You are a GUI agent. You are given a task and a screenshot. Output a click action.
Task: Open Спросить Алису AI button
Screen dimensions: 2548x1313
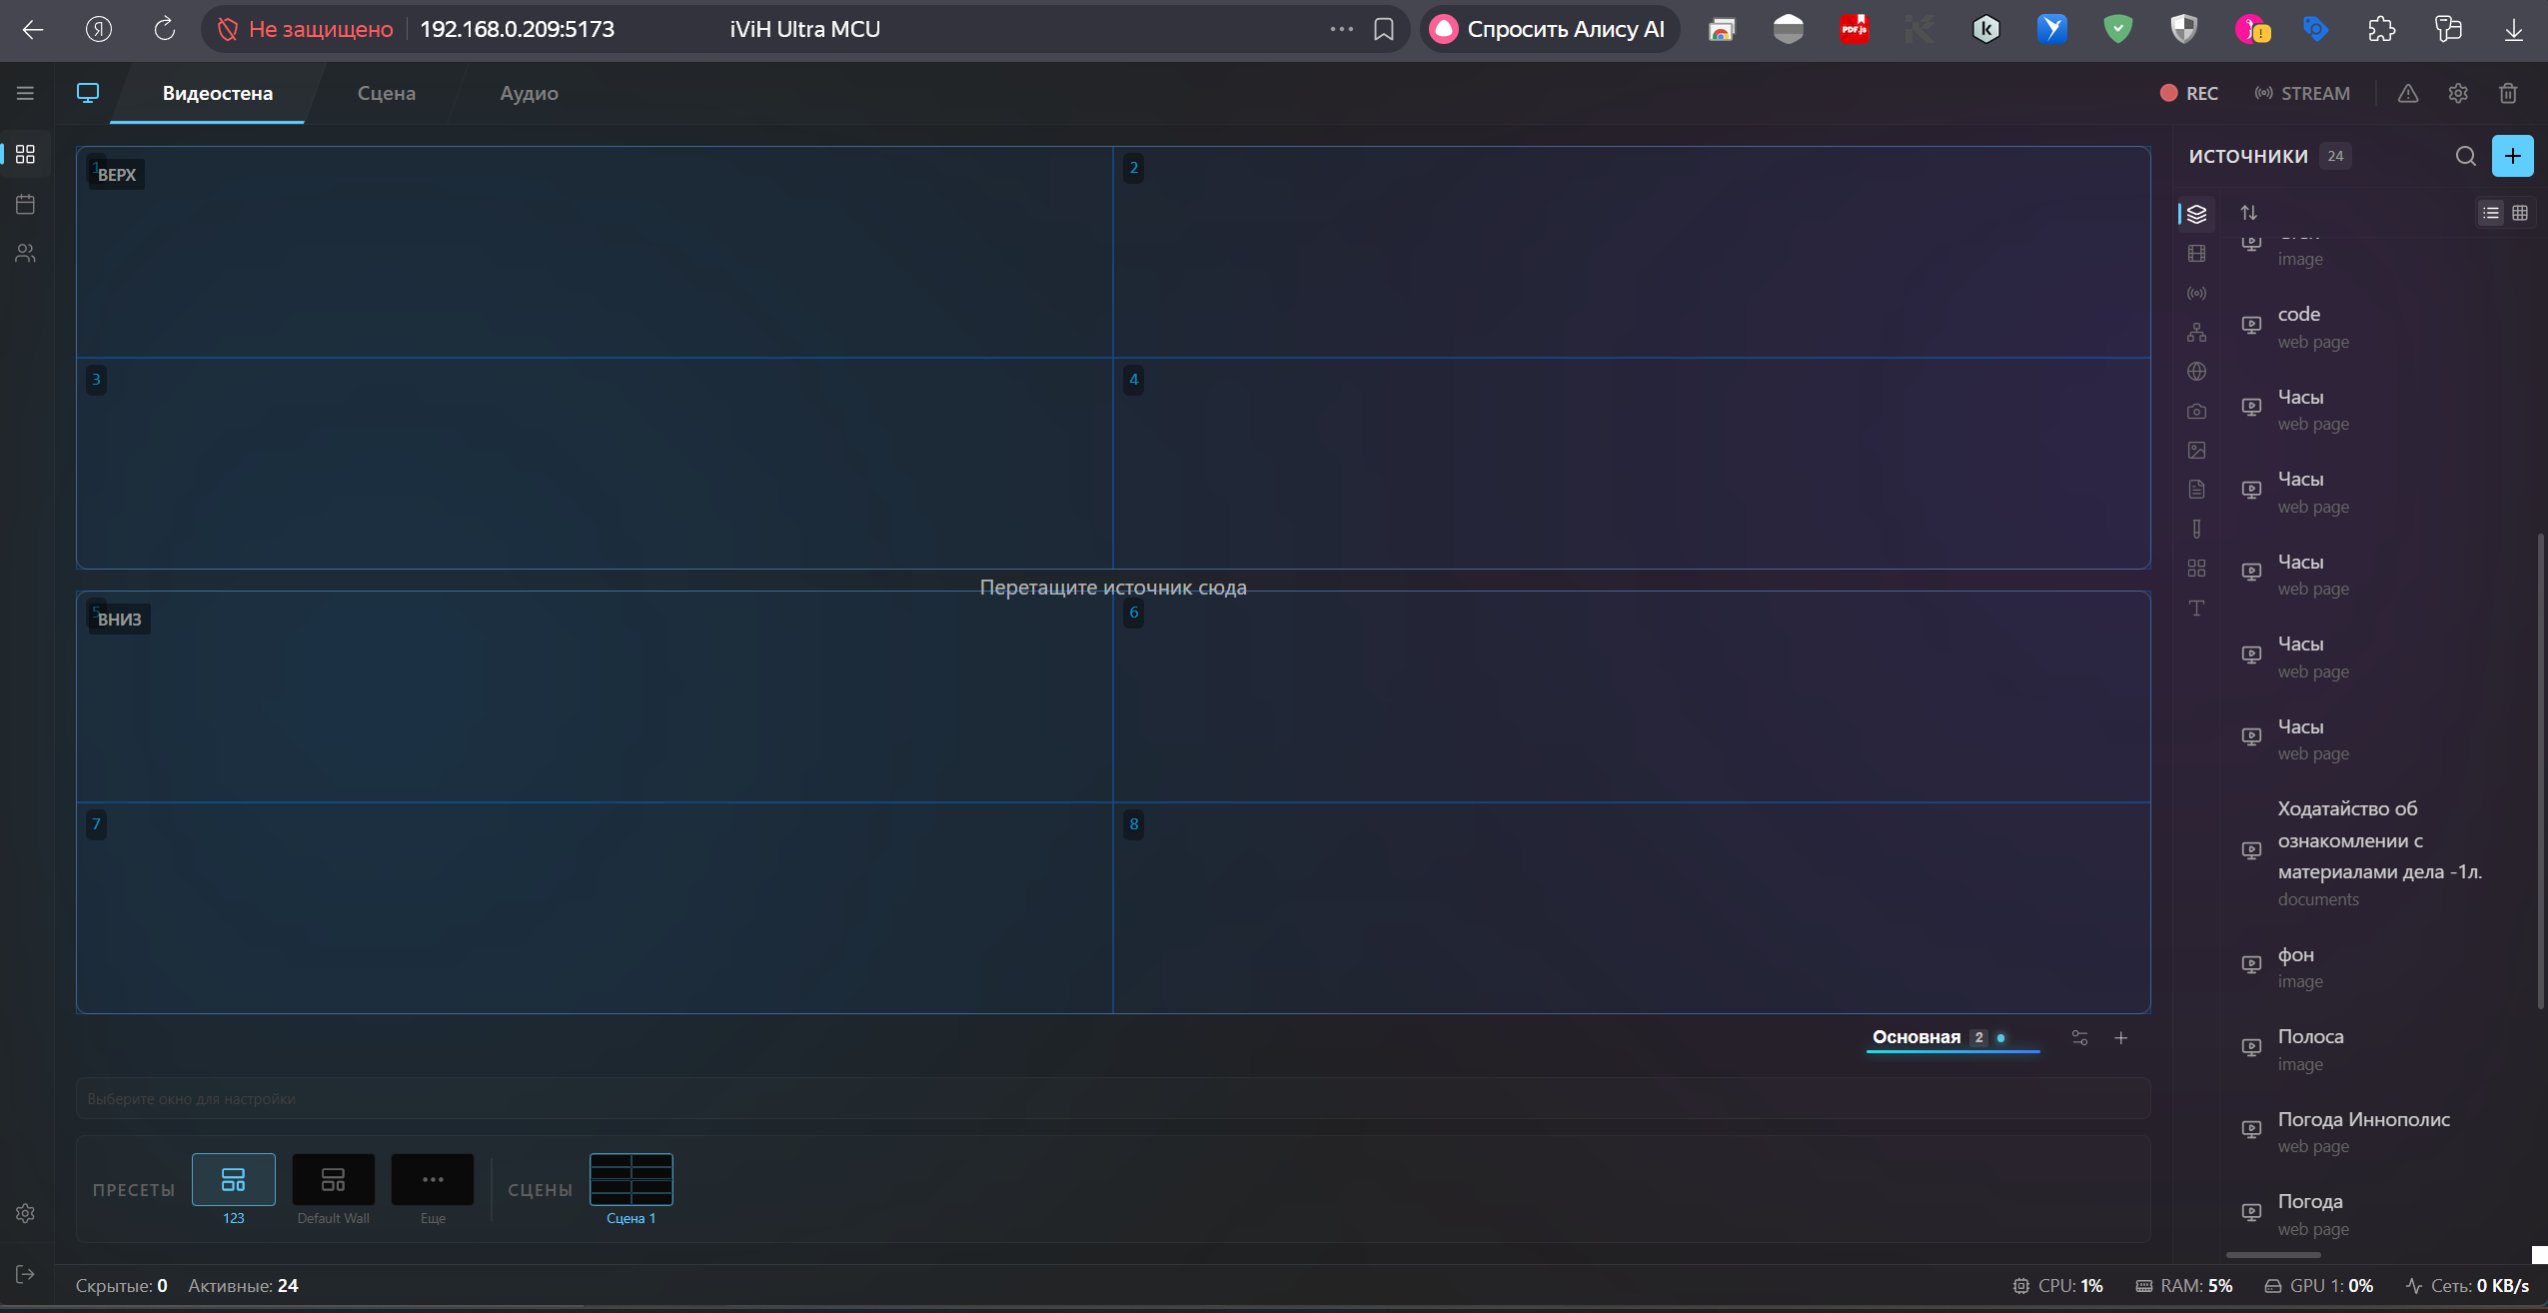(x=1549, y=29)
